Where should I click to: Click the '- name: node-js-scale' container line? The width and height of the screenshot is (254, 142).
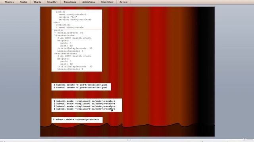point(70,28)
